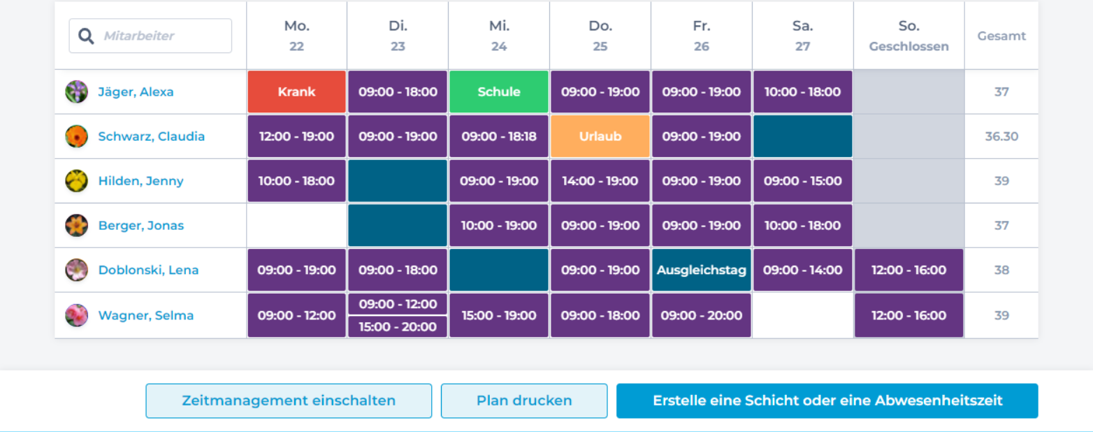Open Jäger, Alexa employee link

pyautogui.click(x=136, y=92)
